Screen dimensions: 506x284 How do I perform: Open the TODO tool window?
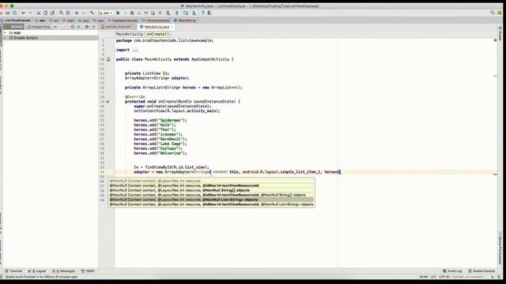pos(88,271)
